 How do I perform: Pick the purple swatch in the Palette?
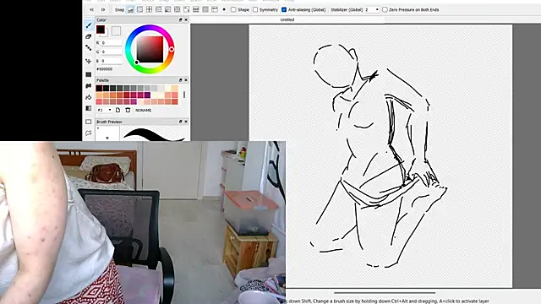point(147,95)
